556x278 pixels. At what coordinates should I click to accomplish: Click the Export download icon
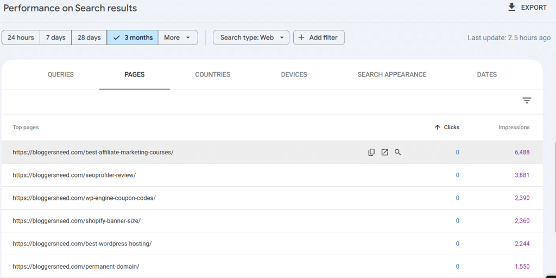point(511,8)
